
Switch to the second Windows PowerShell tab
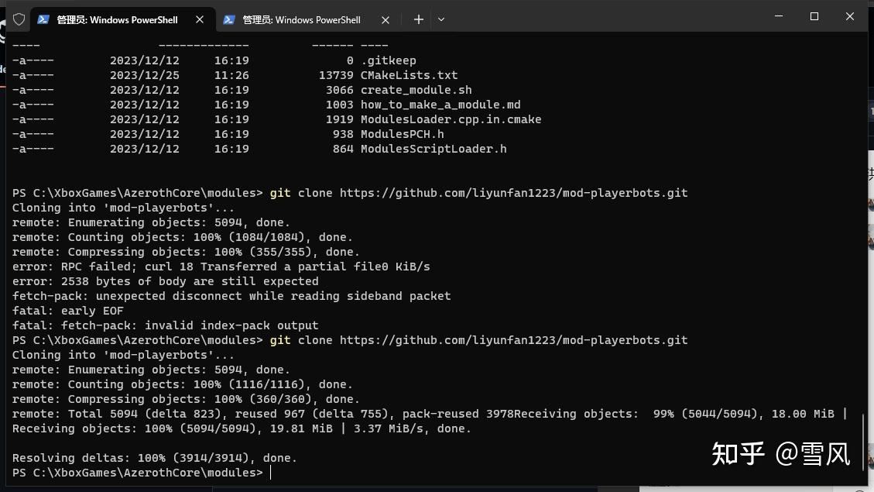pos(301,19)
